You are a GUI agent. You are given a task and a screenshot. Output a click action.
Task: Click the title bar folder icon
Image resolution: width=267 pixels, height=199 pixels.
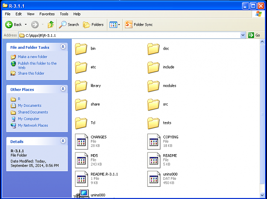tap(5, 6)
